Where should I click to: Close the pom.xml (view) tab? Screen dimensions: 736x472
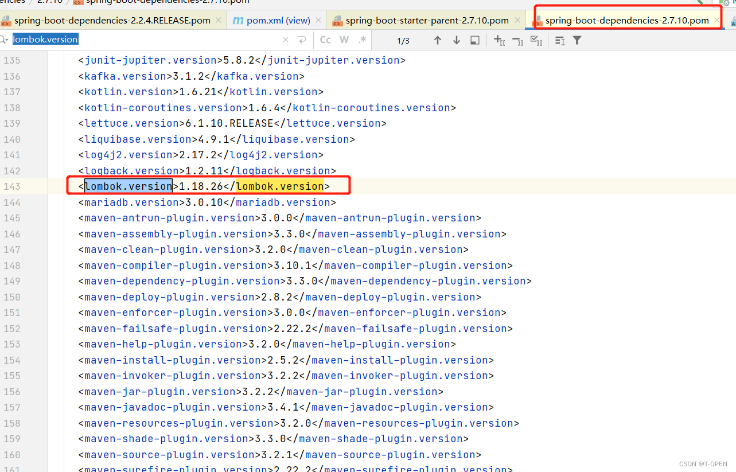click(x=318, y=21)
